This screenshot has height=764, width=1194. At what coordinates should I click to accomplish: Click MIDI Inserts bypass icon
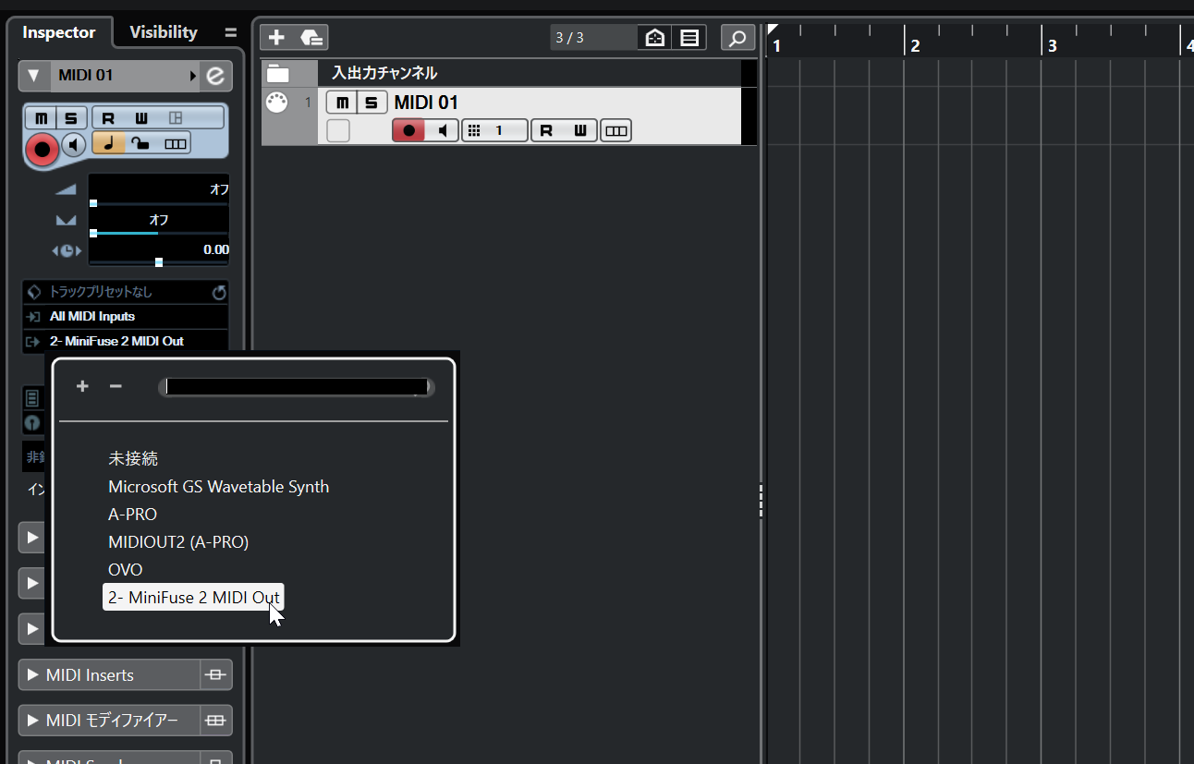click(x=216, y=675)
